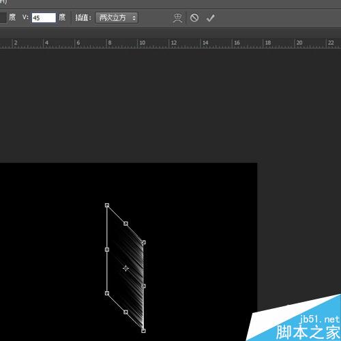Open the 插值 interpolation dropdown
This screenshot has height=341, width=341.
coord(117,18)
